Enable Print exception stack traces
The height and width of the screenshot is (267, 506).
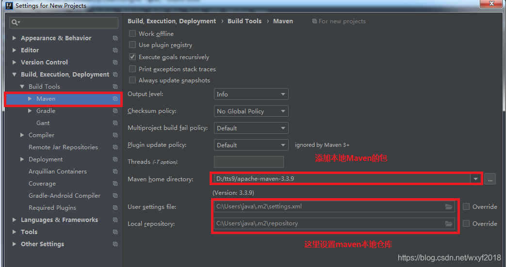point(132,69)
